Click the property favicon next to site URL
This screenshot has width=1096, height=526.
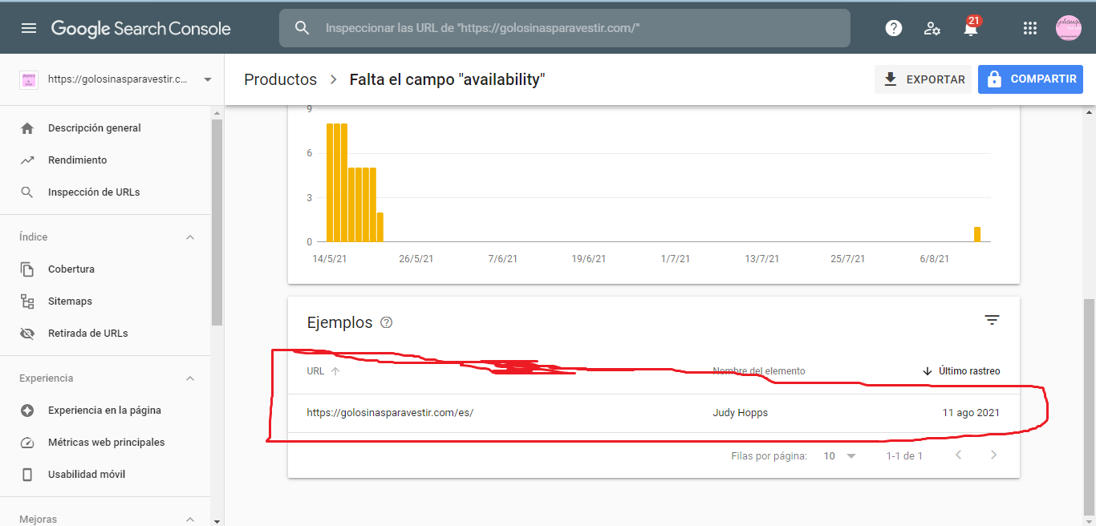pos(29,79)
